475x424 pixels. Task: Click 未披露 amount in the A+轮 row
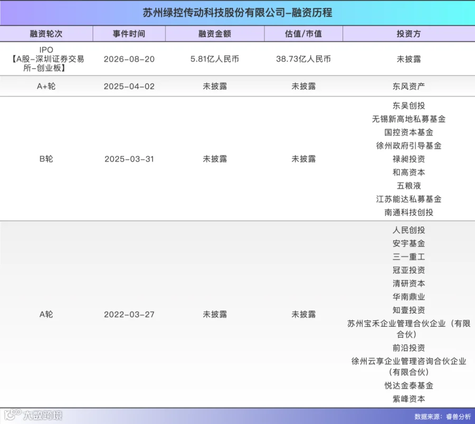pos(215,87)
